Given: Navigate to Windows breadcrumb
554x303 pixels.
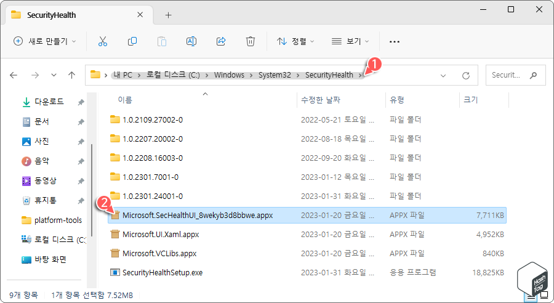Looking at the screenshot, I should click(229, 75).
